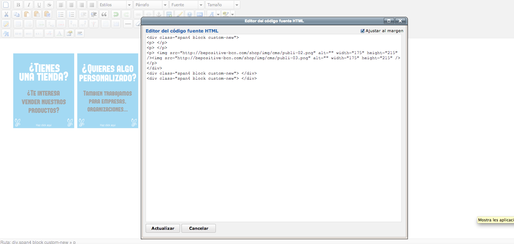Viewport: 514px width, 244px height.
Task: Toggle bold formatting
Action: coord(18,5)
